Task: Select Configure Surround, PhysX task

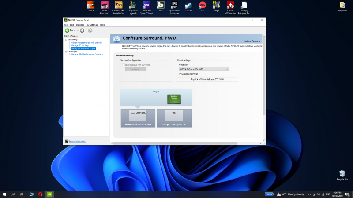Action: 83,48
